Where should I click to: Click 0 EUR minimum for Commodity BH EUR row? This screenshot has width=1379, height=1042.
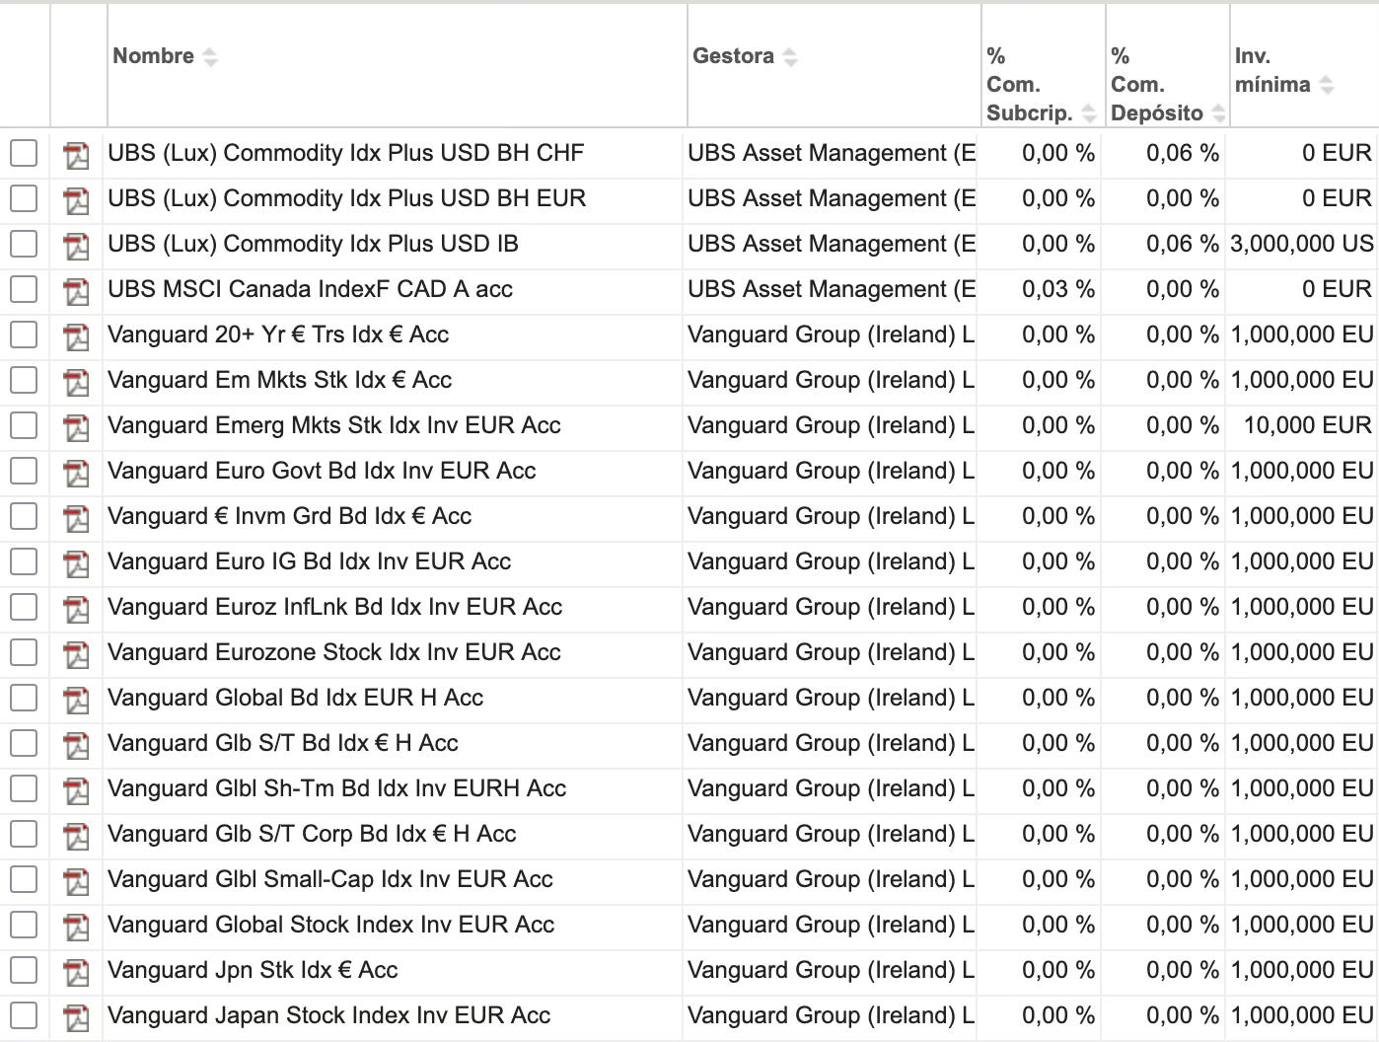[1337, 198]
